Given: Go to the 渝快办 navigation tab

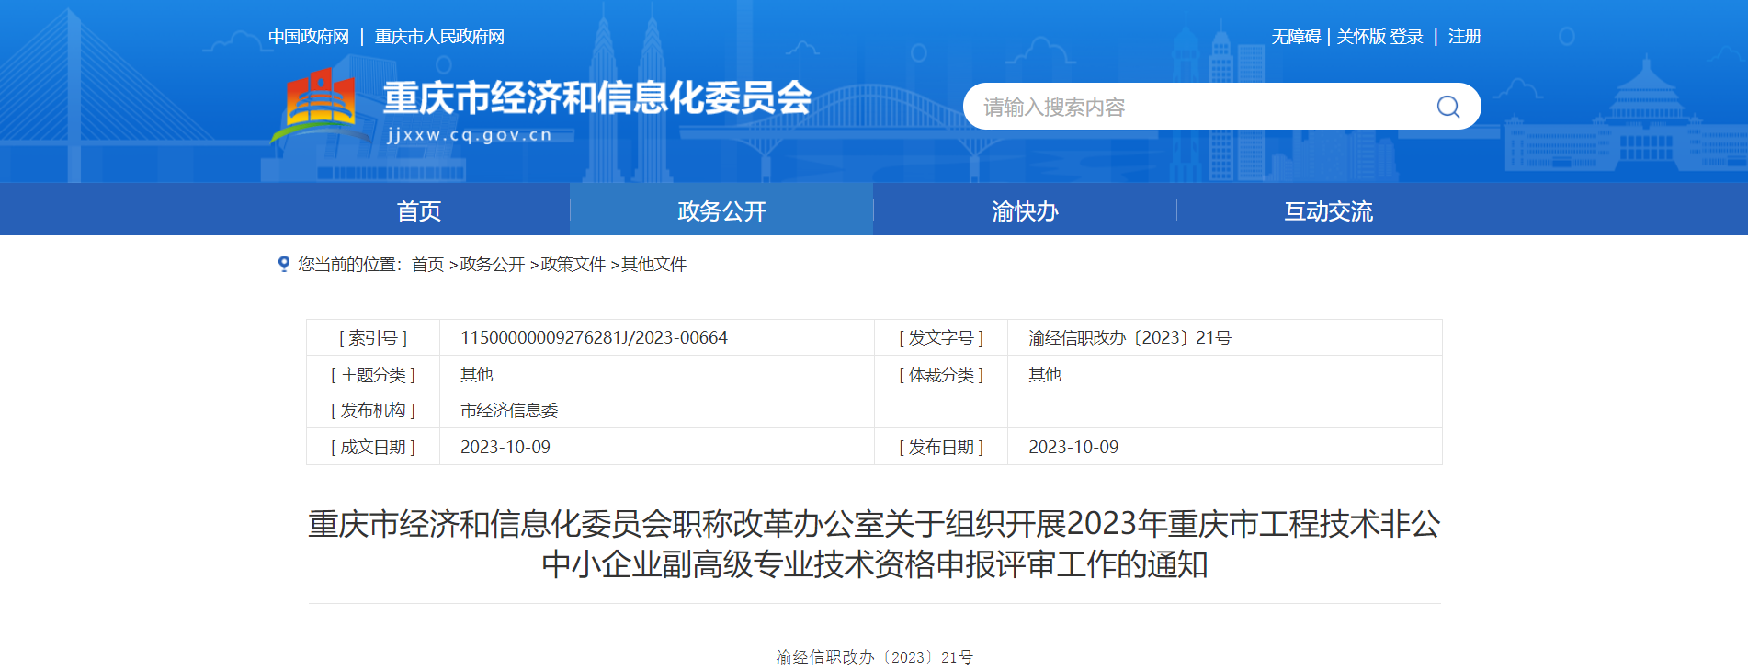Looking at the screenshot, I should pyautogui.click(x=1025, y=211).
